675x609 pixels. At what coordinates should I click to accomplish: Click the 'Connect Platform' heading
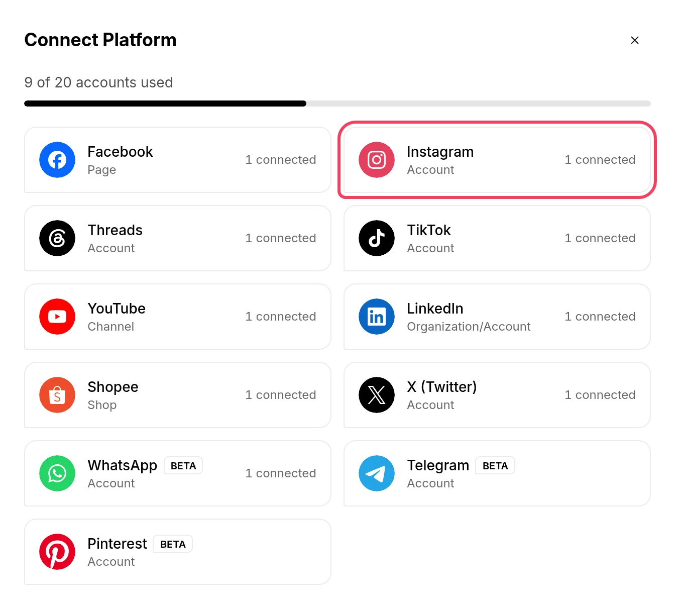tap(100, 40)
